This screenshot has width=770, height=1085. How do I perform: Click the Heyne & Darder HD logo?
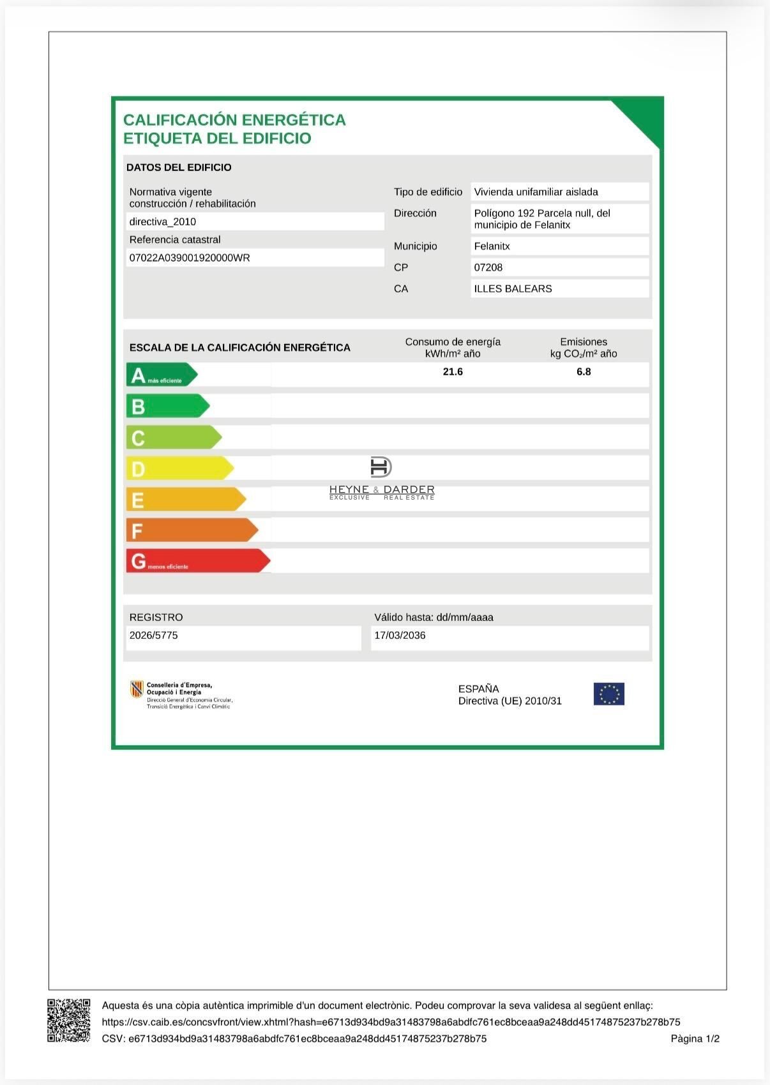[381, 467]
